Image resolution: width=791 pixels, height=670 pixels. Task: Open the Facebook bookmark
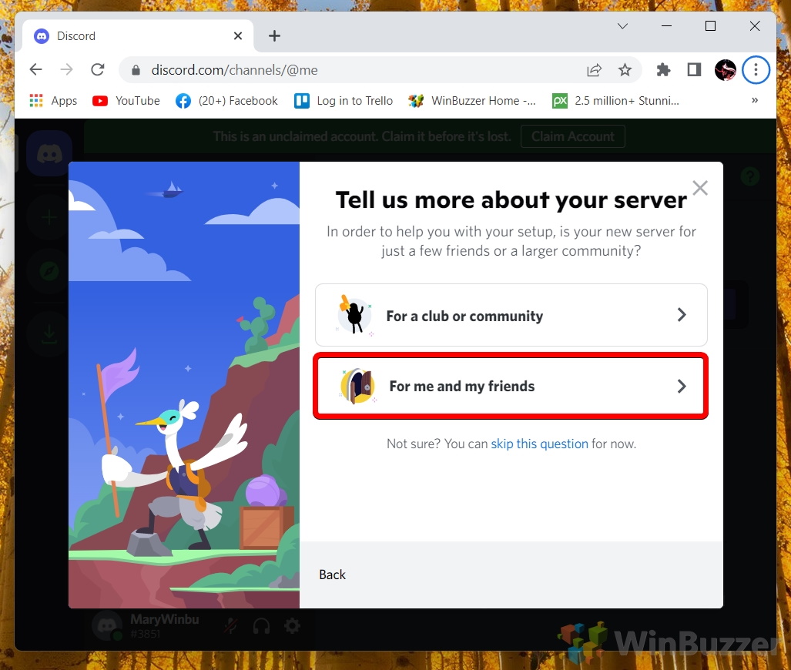pos(226,101)
